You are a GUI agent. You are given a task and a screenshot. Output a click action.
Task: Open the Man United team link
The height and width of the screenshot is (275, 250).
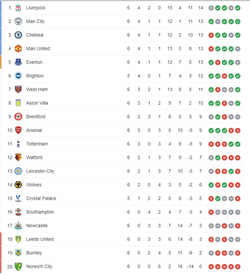click(x=38, y=48)
